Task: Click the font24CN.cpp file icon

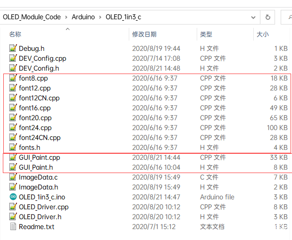Action: pyautogui.click(x=13, y=137)
